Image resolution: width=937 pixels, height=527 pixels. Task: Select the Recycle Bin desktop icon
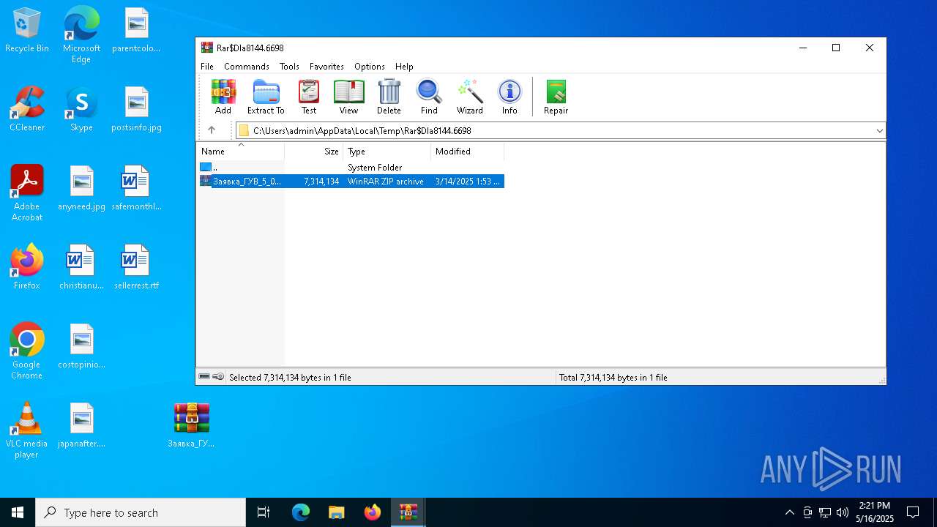pos(27,31)
